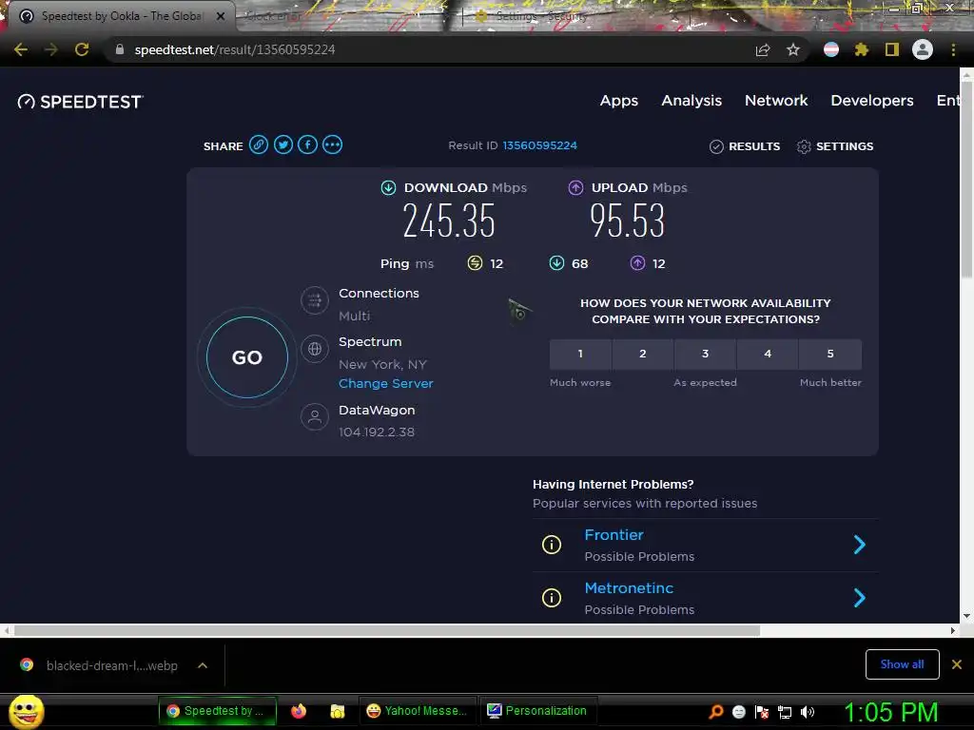Open RESULTS history

tap(745, 146)
